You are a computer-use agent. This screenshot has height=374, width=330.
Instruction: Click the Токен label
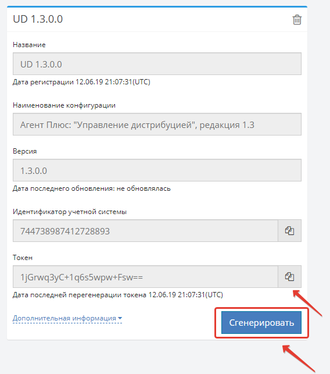coord(23,258)
